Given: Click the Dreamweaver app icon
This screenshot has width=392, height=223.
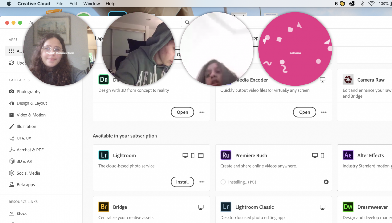Looking at the screenshot, I should click(x=348, y=207).
